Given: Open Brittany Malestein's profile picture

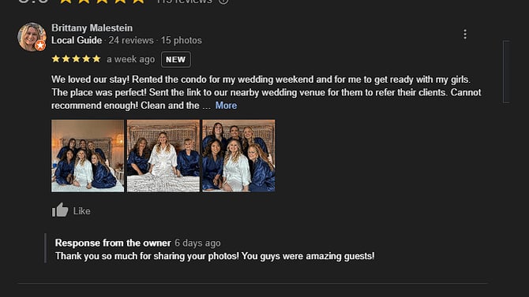Looking at the screenshot, I should coord(32,37).
